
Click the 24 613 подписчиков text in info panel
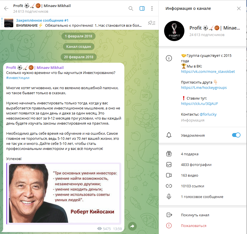point(207,35)
